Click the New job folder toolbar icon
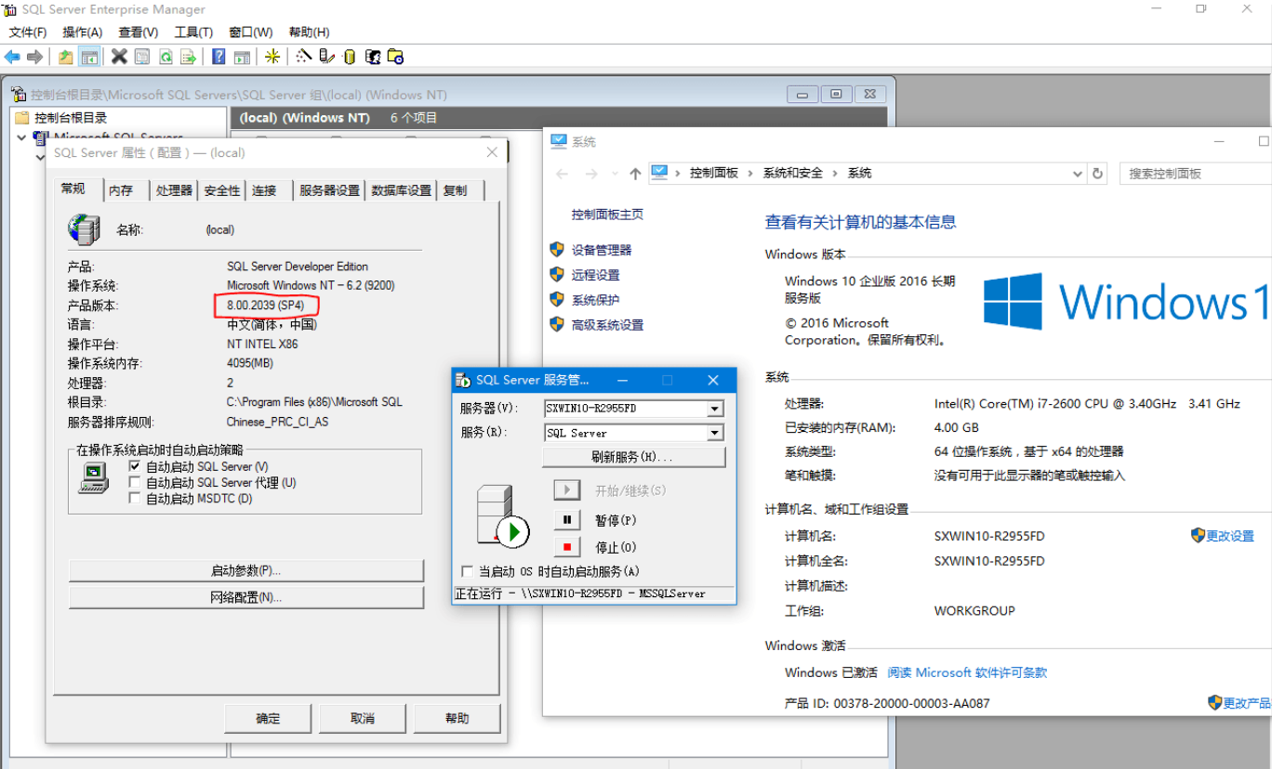Image resolution: width=1272 pixels, height=769 pixels. click(396, 57)
